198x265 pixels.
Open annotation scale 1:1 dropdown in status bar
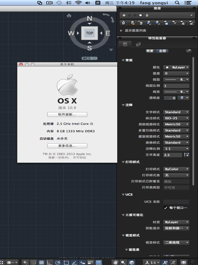tap(151, 262)
